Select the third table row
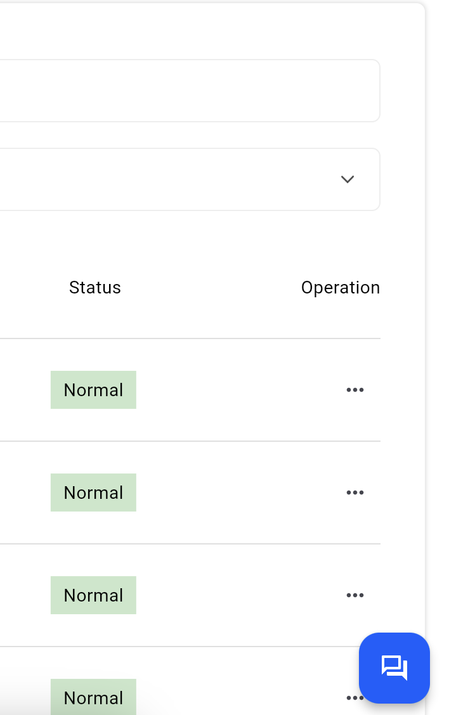This screenshot has height=715, width=449. coord(190,595)
